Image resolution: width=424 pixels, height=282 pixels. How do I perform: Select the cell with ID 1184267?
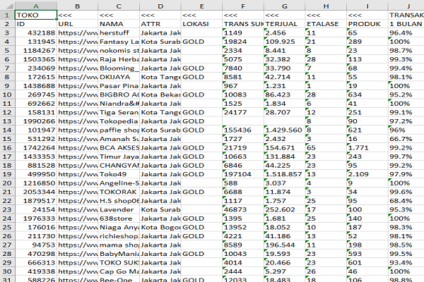point(36,51)
